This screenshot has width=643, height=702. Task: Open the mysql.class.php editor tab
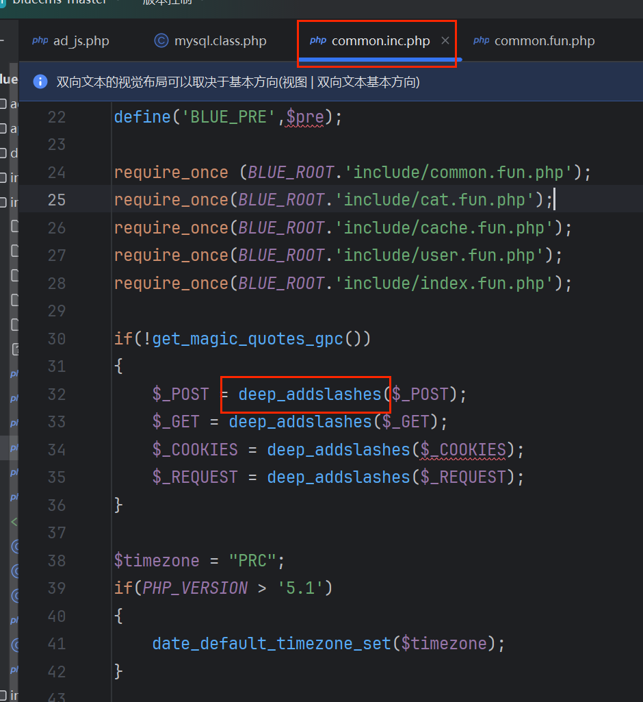[220, 41]
